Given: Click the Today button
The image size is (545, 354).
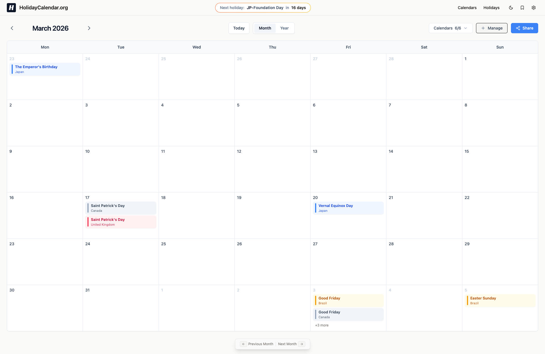Looking at the screenshot, I should coord(239,28).
